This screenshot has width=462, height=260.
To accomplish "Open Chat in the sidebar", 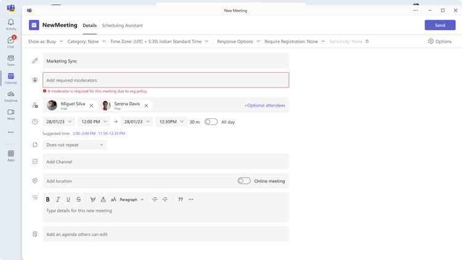I will 11,42.
